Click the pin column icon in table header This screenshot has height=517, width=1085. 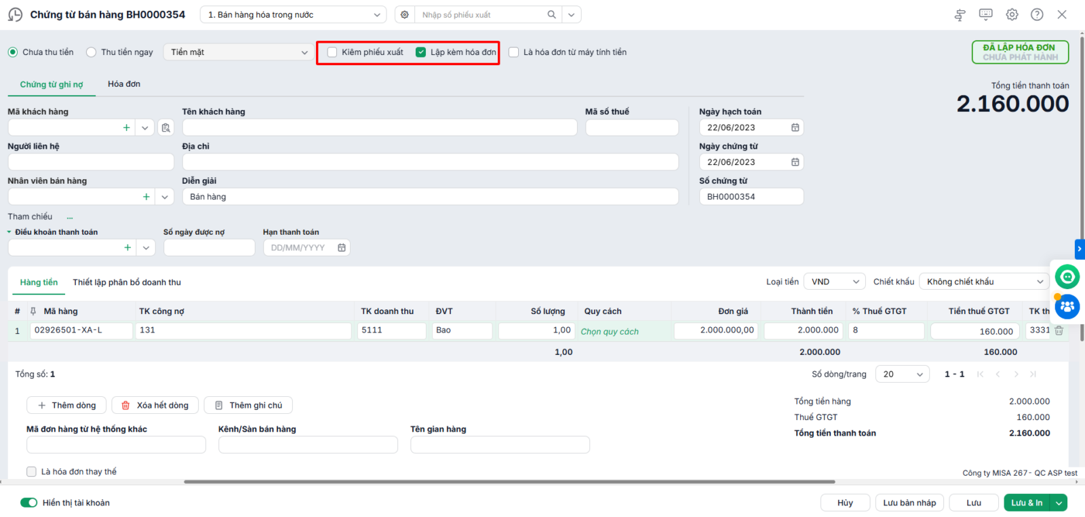[33, 311]
